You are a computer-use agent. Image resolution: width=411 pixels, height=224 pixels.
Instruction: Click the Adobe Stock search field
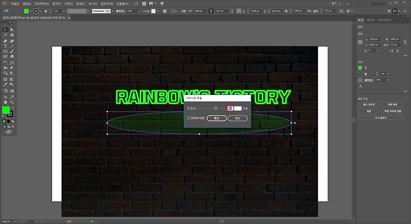[365, 3]
